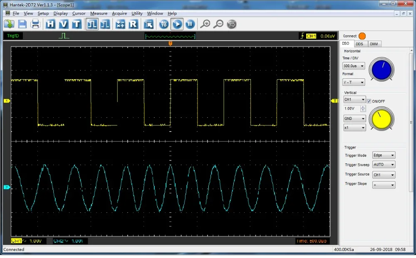Open the Trigger Sweep AUTO dropdown
This screenshot has height=258, width=416.
[x=383, y=165]
